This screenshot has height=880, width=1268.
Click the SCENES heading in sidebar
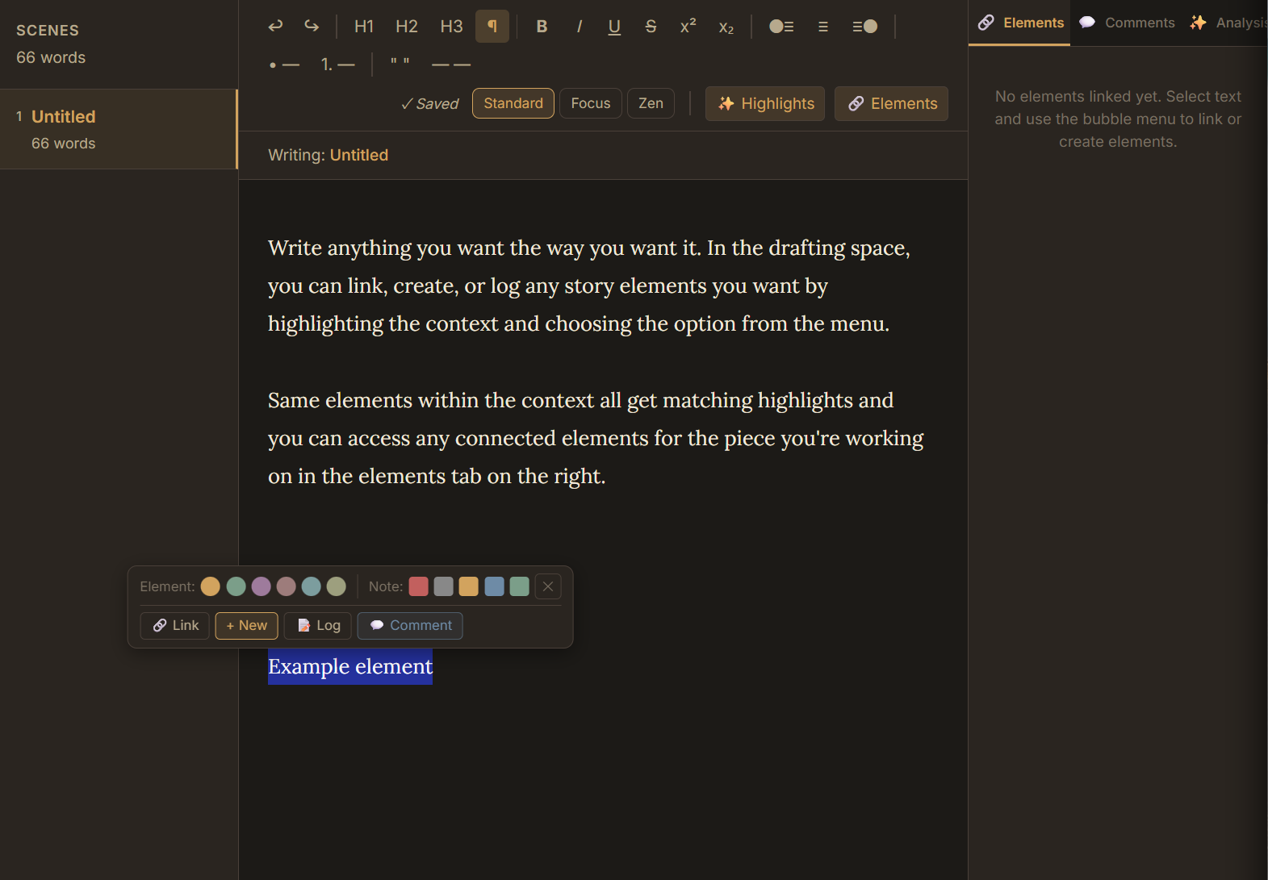(x=48, y=31)
